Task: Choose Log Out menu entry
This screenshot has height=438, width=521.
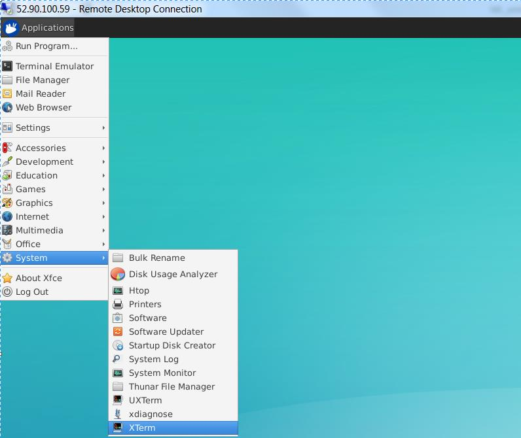Action: [54, 292]
